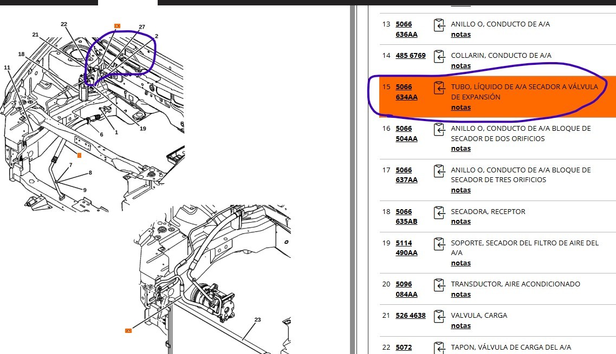Click the add icon for item 16
Screen dimensions: 616x354
(x=439, y=129)
